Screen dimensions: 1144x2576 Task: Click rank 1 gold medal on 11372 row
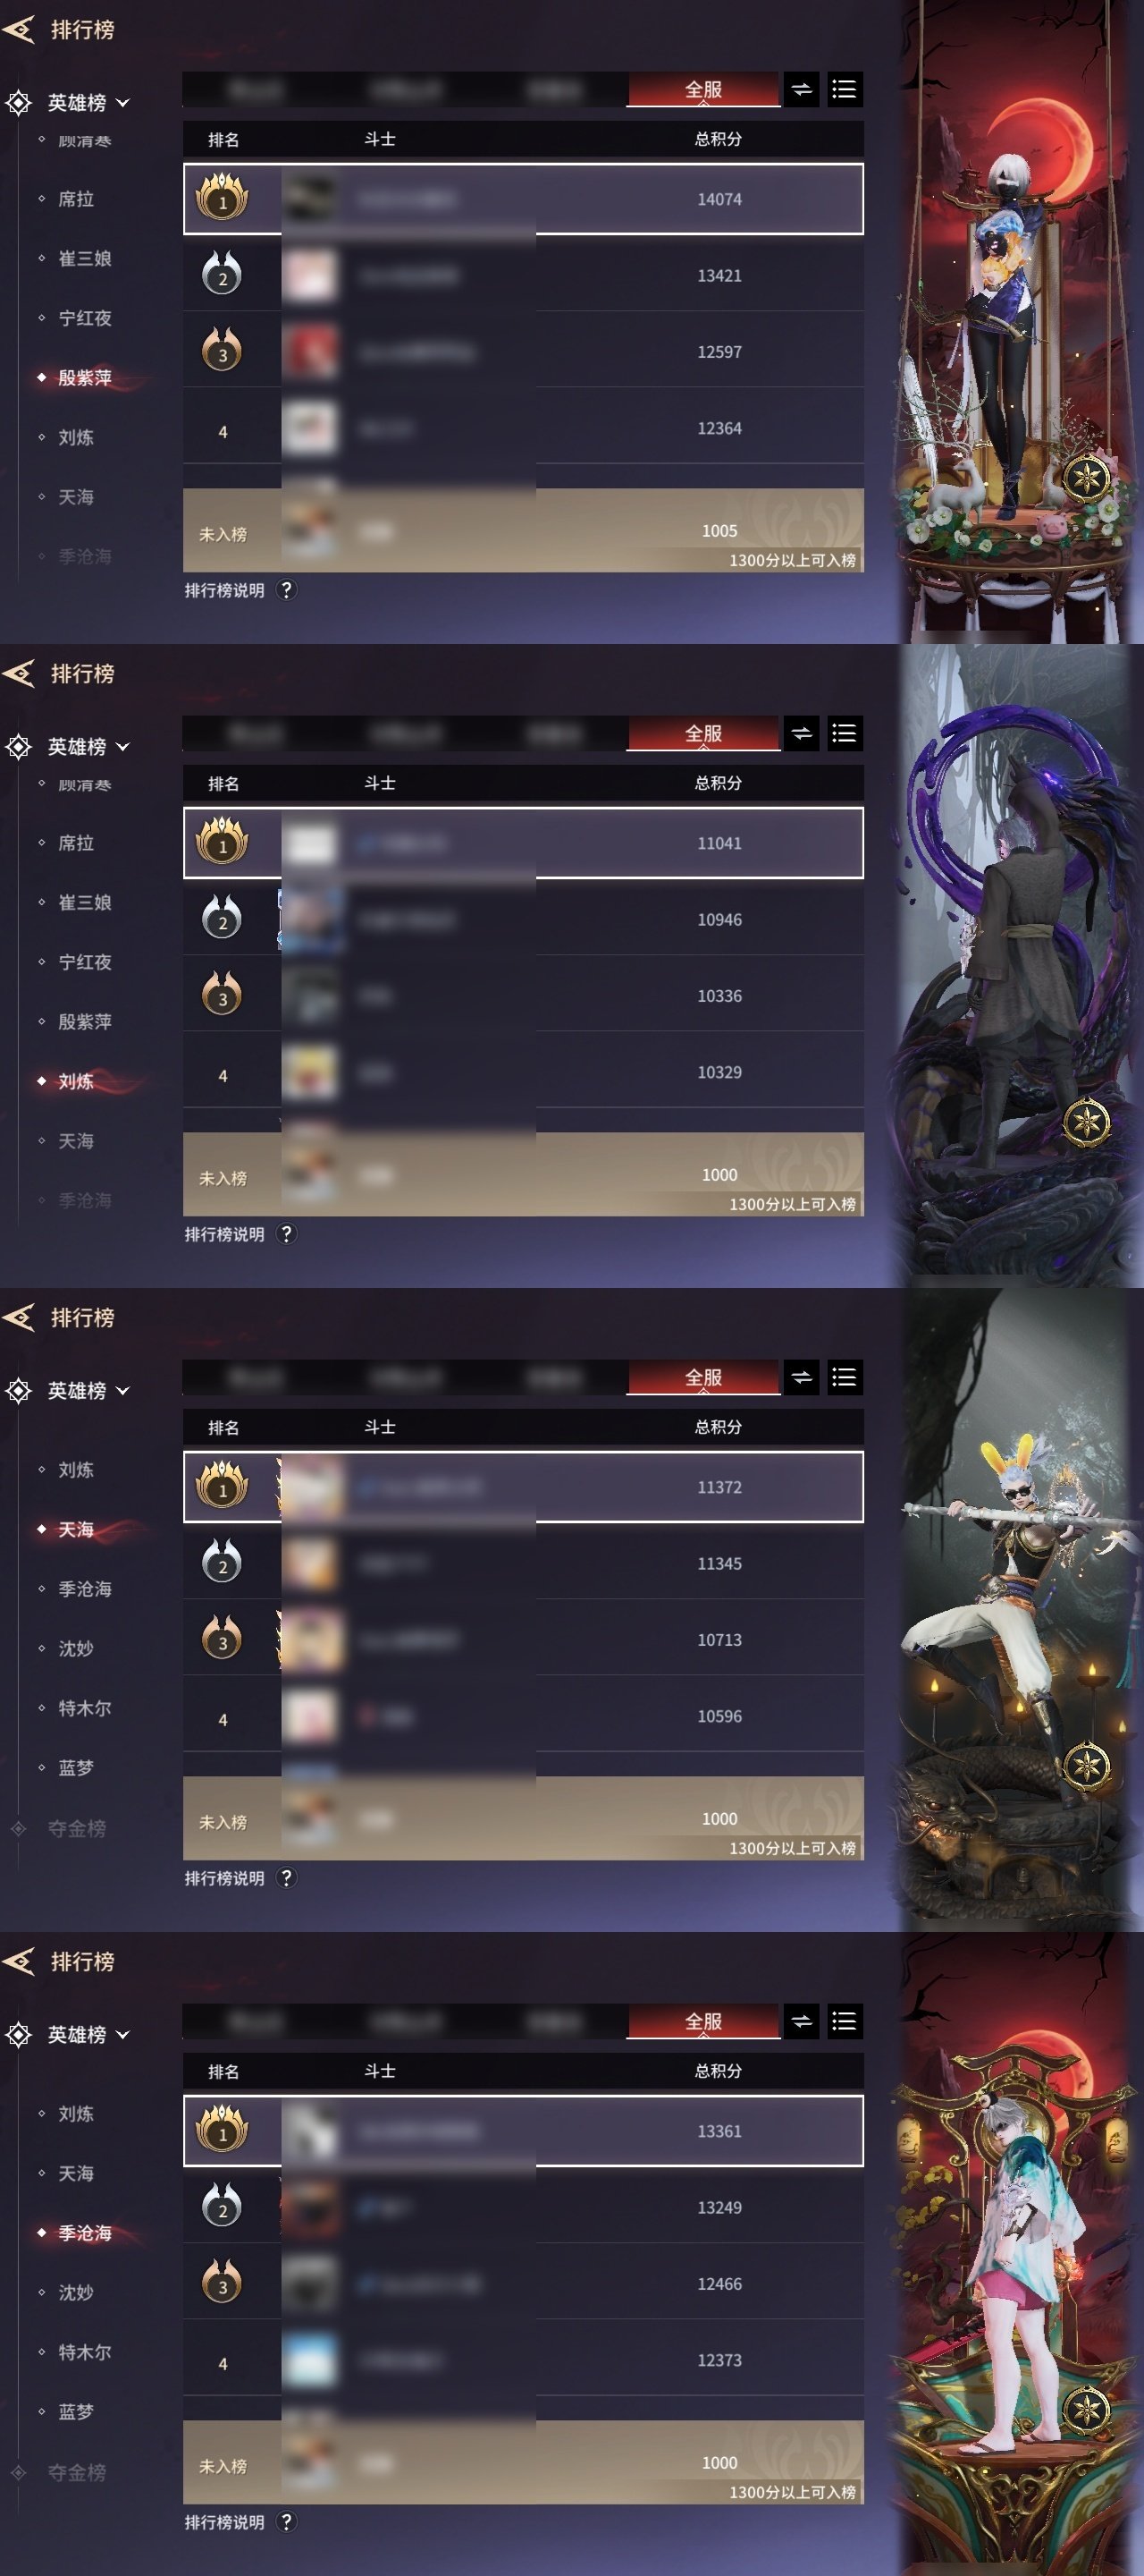point(223,1486)
